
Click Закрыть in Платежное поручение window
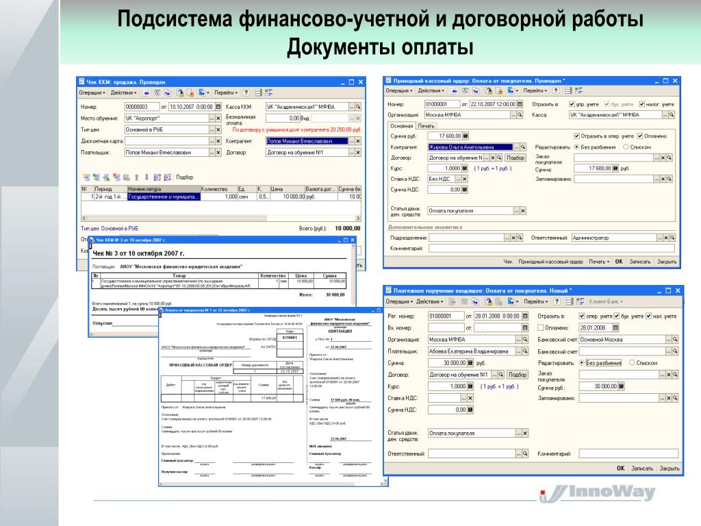(x=670, y=468)
